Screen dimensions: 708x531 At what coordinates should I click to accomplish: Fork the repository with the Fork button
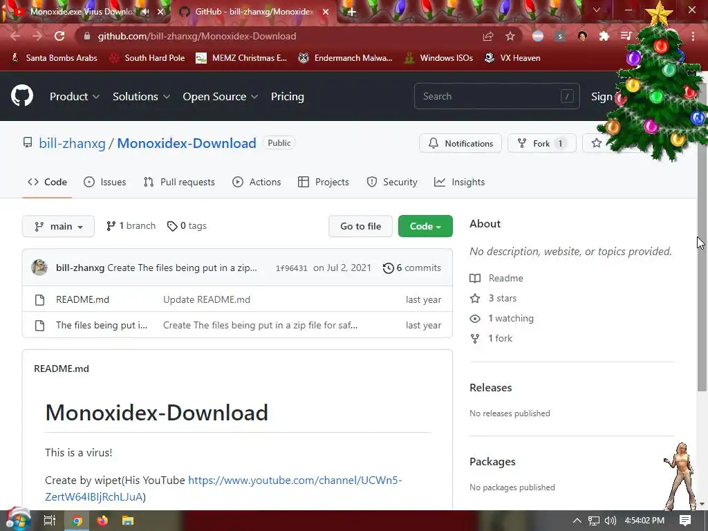542,144
